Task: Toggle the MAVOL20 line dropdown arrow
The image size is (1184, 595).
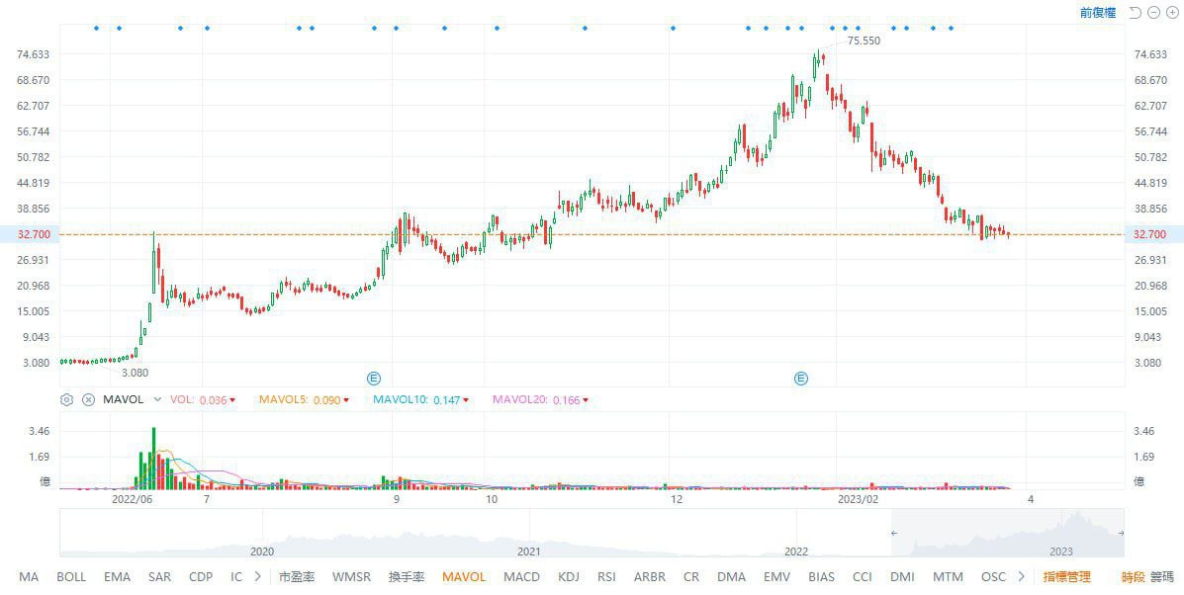Action: coord(586,400)
